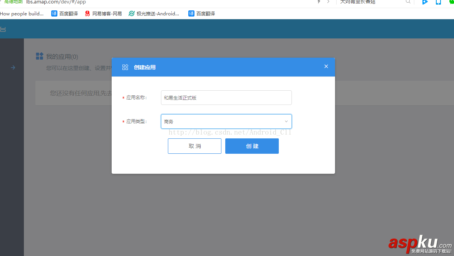The image size is (454, 256).
Task: Cancel the dialog with 取消
Action: (x=194, y=146)
